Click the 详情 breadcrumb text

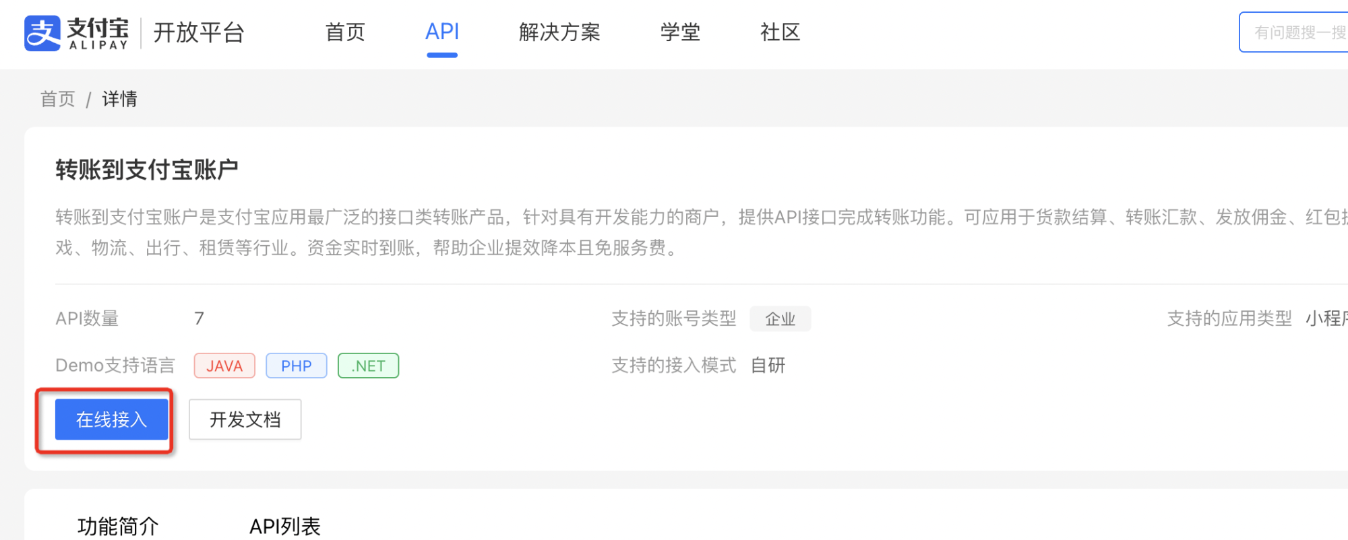click(x=119, y=99)
